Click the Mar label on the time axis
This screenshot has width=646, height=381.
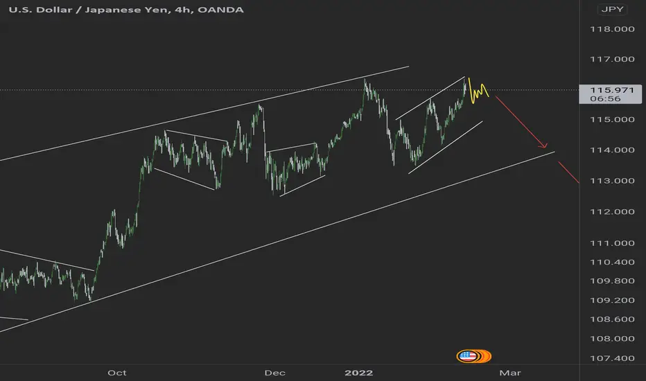(510, 373)
